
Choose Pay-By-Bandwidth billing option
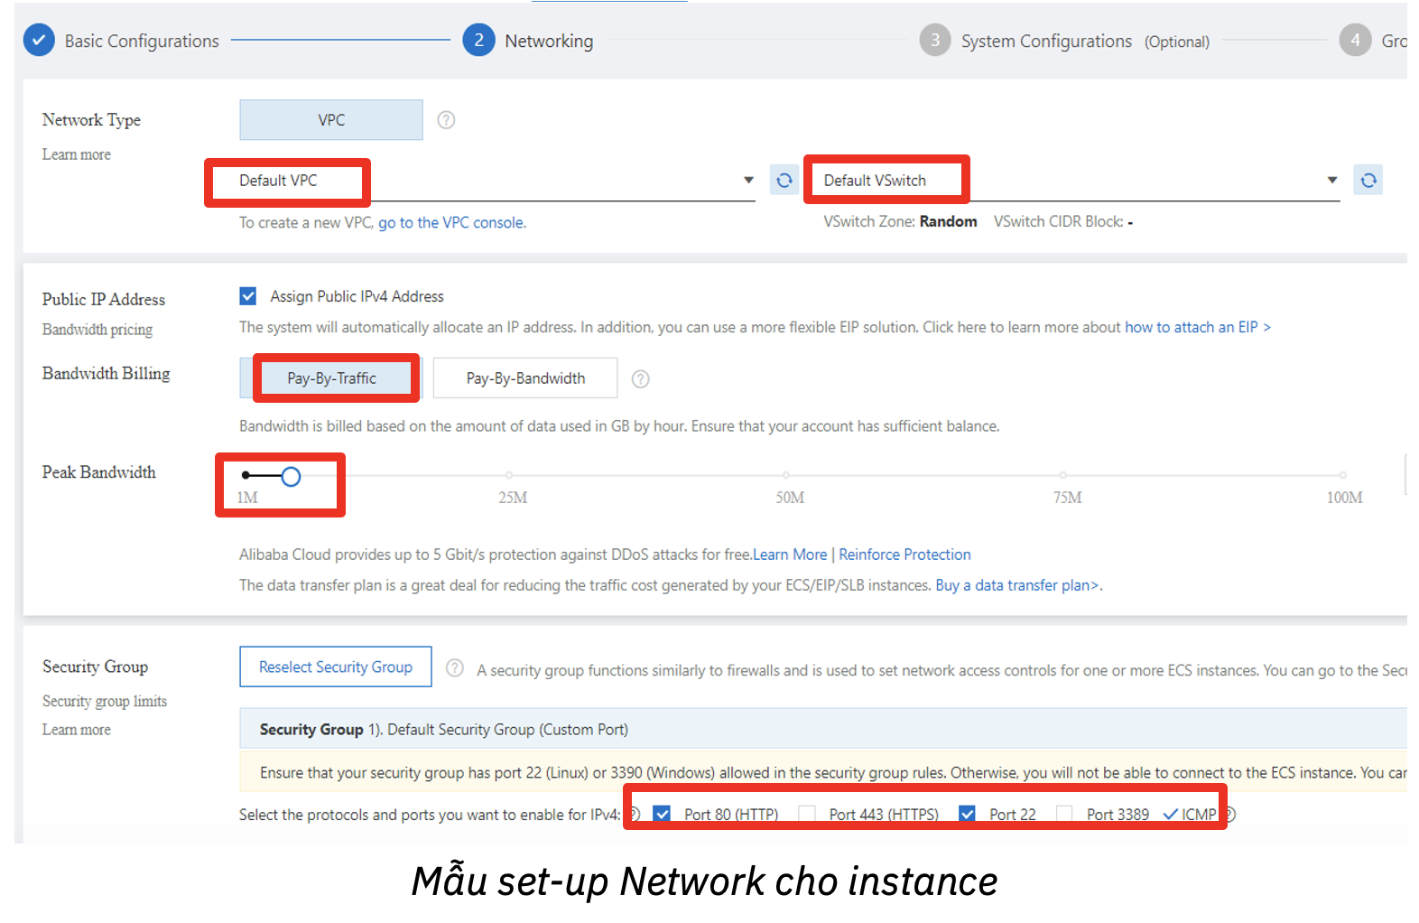525,378
